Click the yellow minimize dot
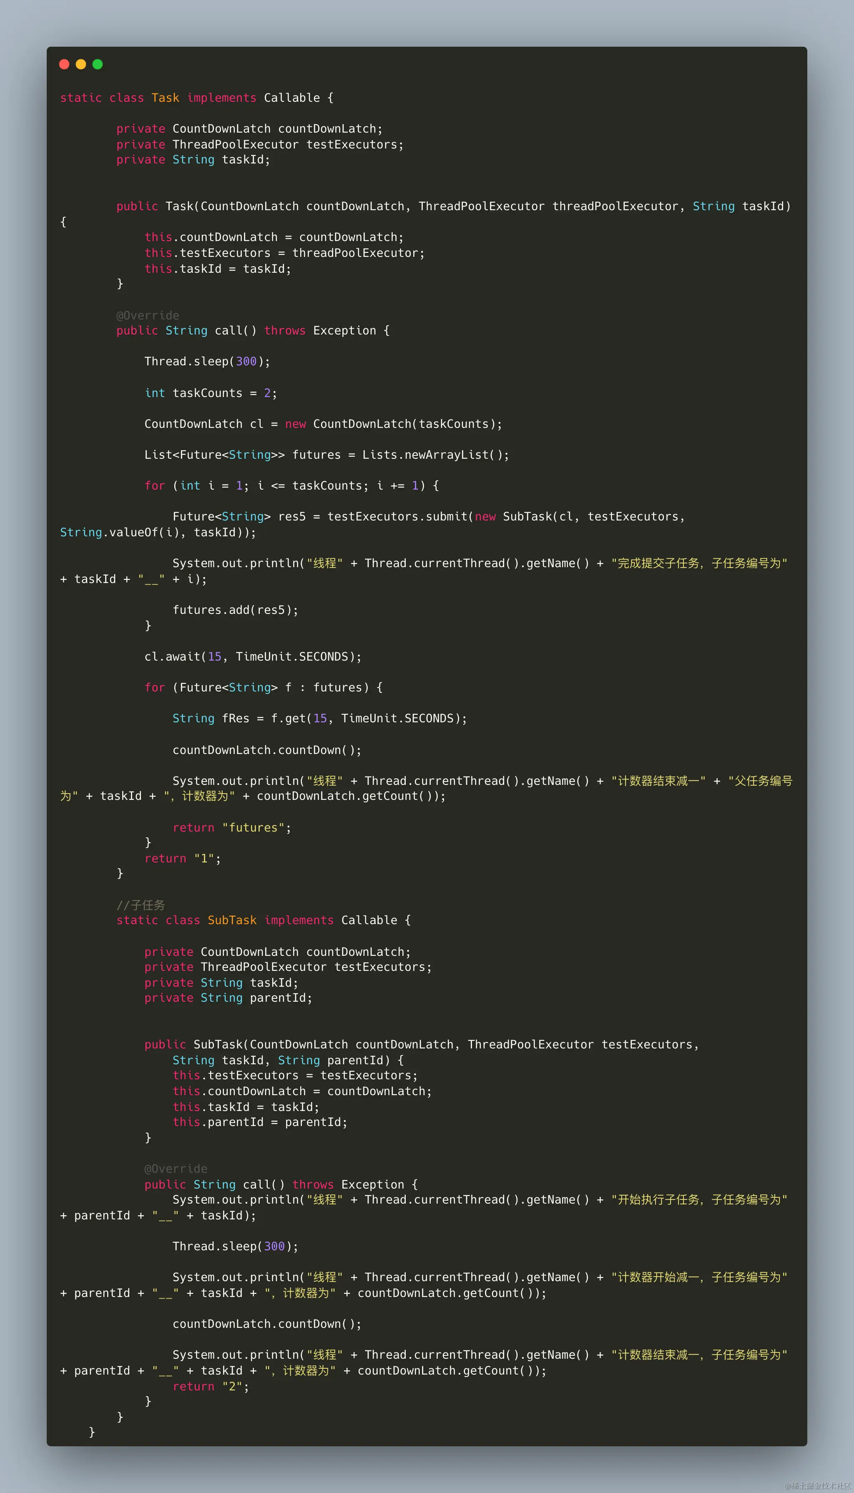The width and height of the screenshot is (854, 1493). coord(81,65)
